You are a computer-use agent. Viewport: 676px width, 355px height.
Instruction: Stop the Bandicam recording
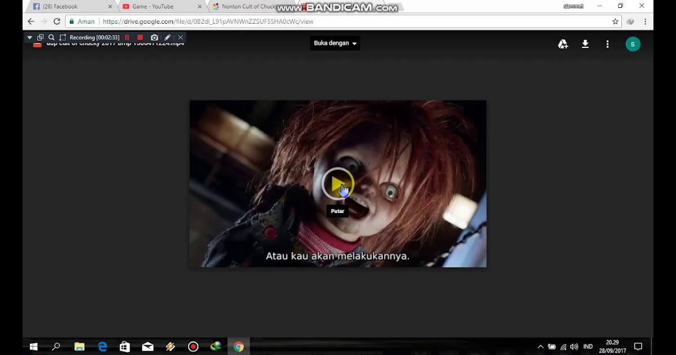point(140,38)
